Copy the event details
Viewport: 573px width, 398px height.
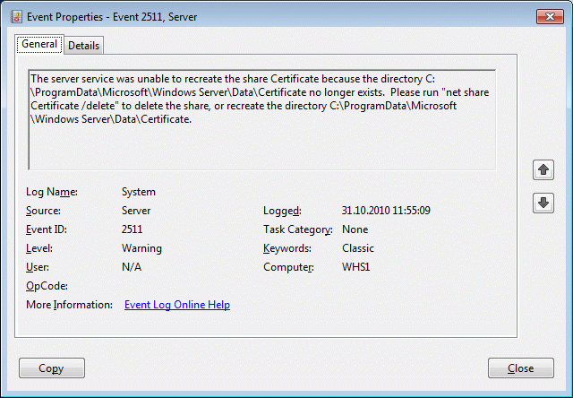[52, 368]
